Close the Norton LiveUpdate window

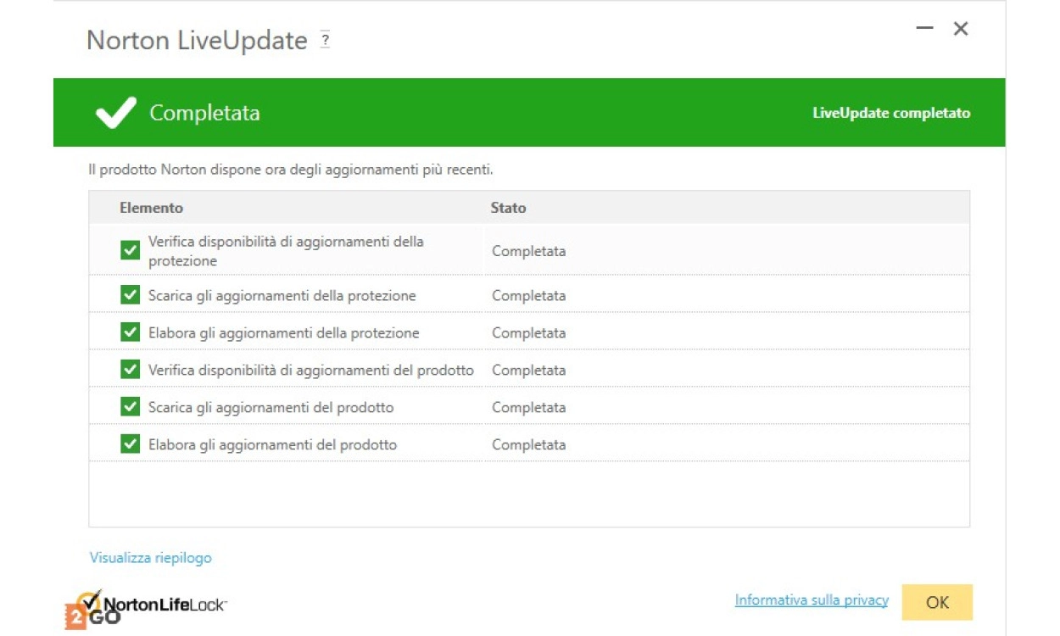pos(961,29)
